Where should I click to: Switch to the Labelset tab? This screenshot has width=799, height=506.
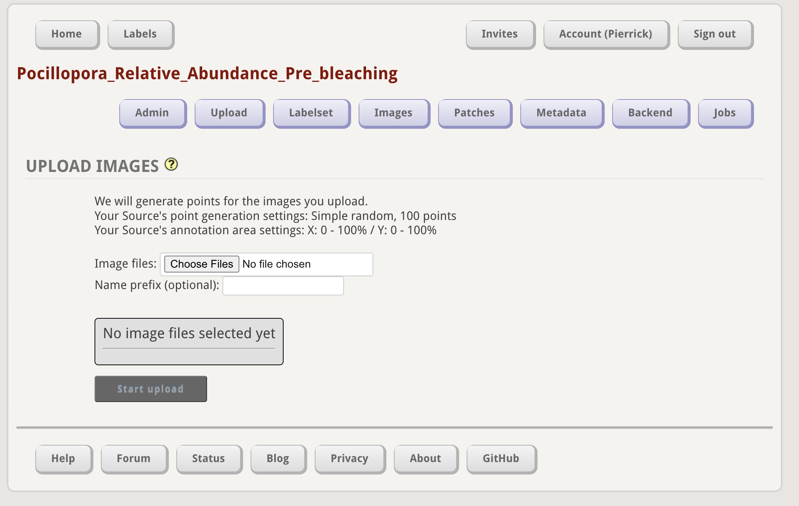pyautogui.click(x=311, y=113)
